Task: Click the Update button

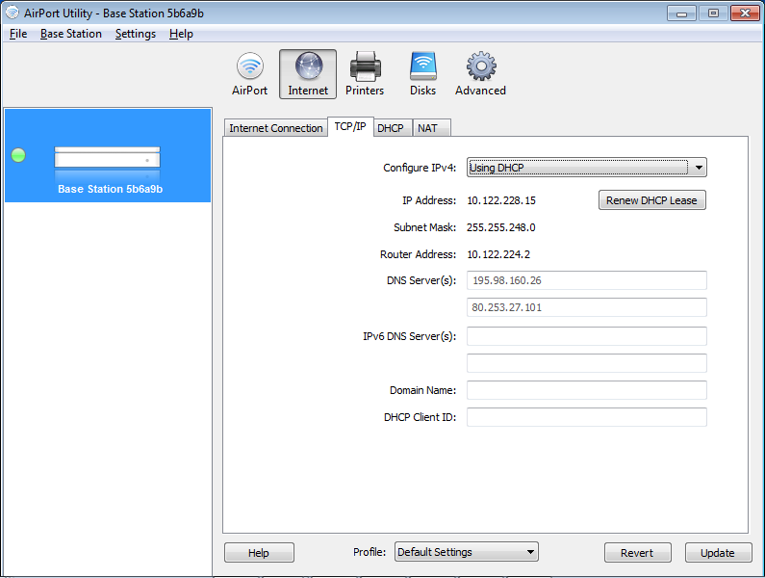Action: (x=718, y=553)
